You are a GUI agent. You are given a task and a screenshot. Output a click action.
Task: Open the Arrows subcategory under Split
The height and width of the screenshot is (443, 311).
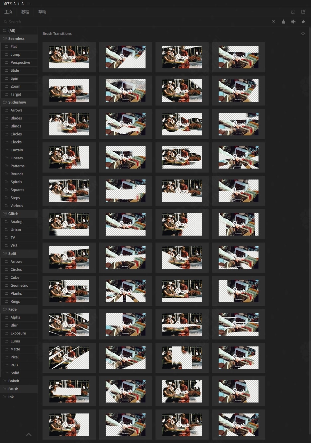pyautogui.click(x=19, y=261)
